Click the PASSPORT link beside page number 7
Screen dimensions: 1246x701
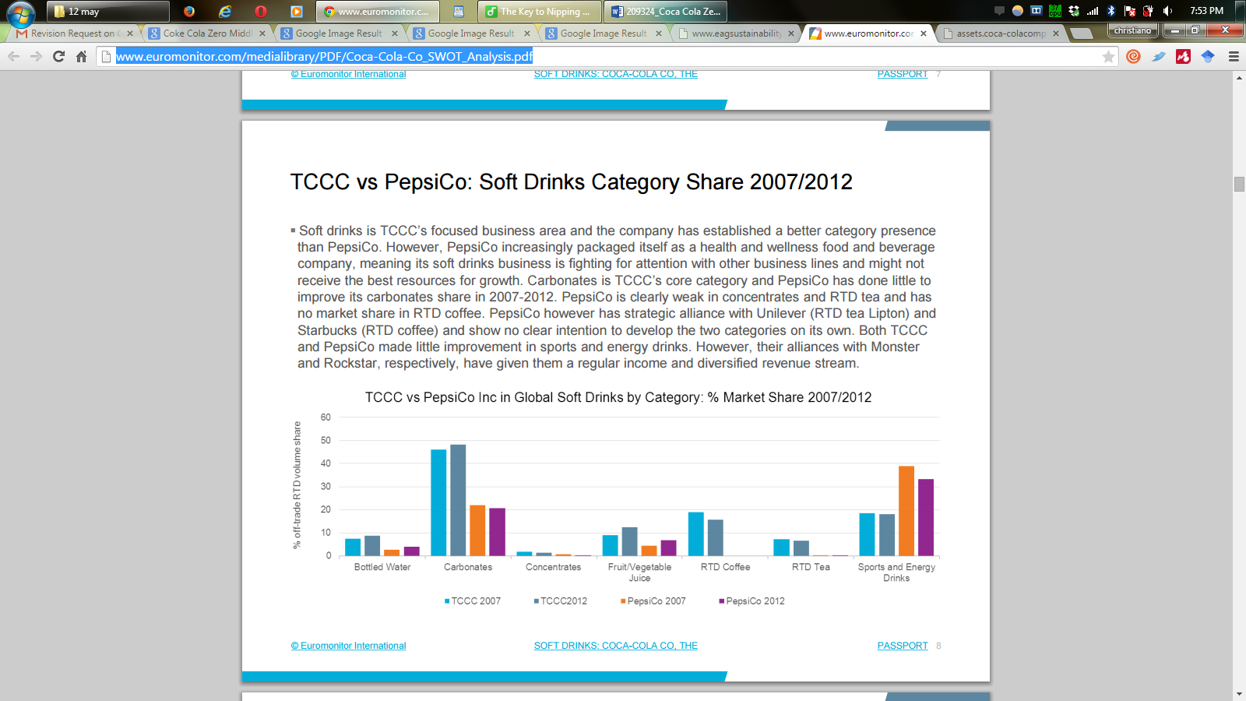pyautogui.click(x=903, y=74)
